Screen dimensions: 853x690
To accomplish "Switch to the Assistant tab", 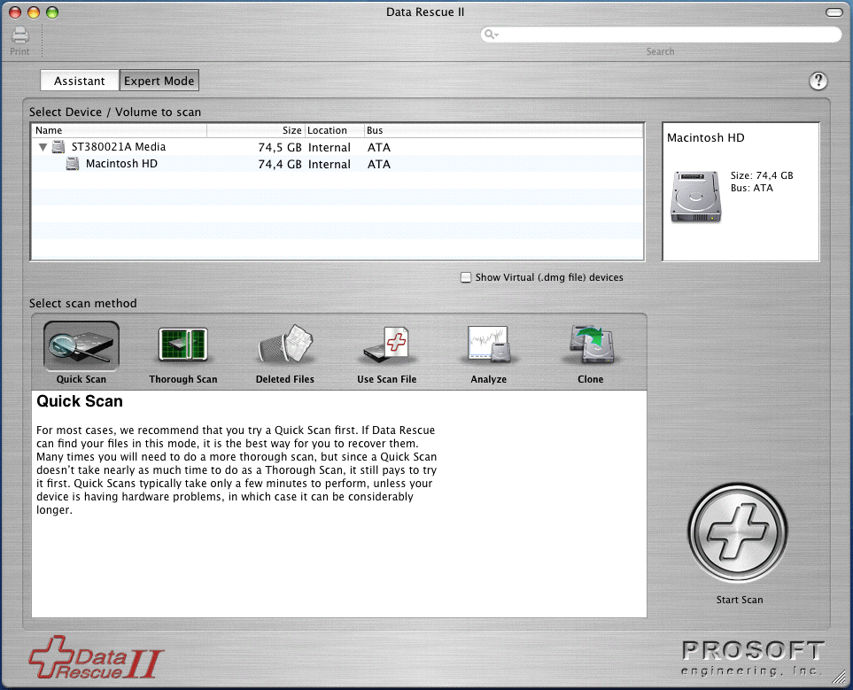I will pyautogui.click(x=79, y=80).
